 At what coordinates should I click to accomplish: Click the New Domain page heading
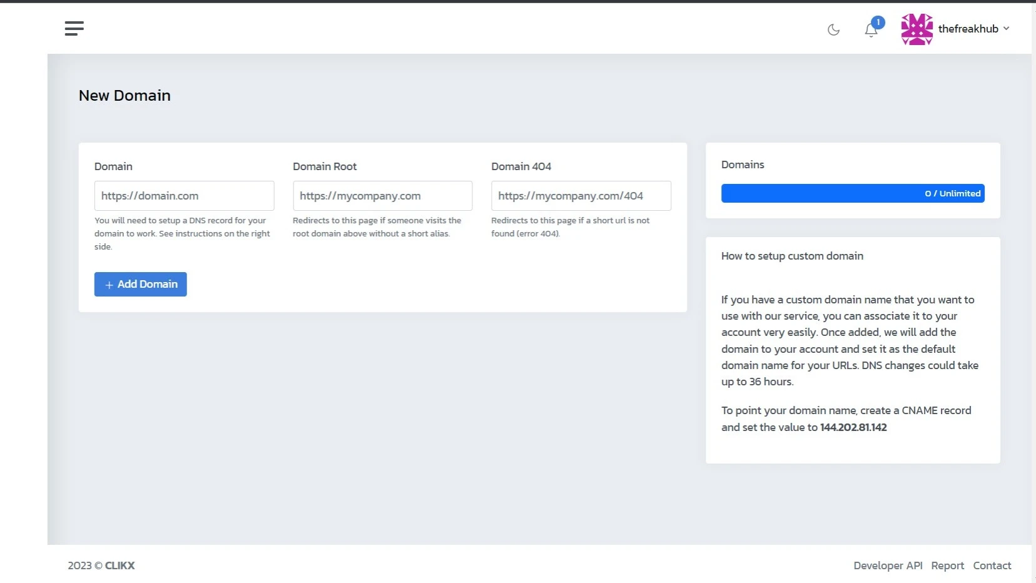point(124,95)
